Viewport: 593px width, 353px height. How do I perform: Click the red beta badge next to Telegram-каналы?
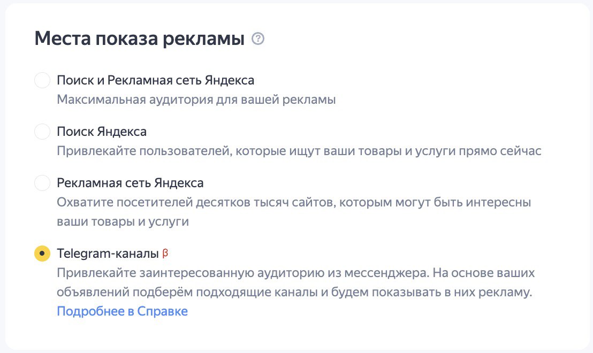click(x=165, y=253)
